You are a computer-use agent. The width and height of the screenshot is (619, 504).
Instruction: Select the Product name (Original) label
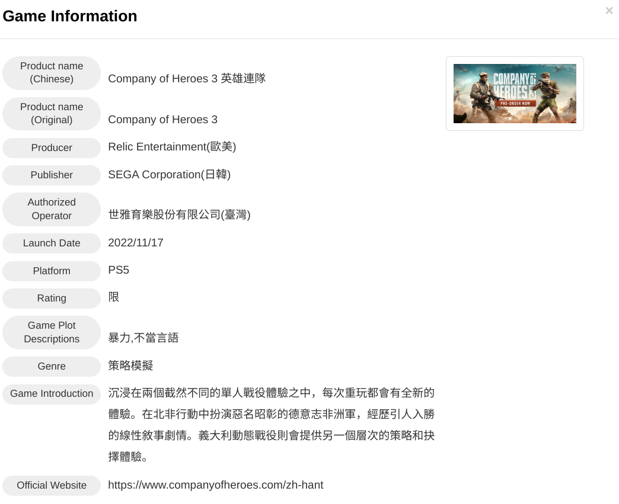pyautogui.click(x=52, y=114)
